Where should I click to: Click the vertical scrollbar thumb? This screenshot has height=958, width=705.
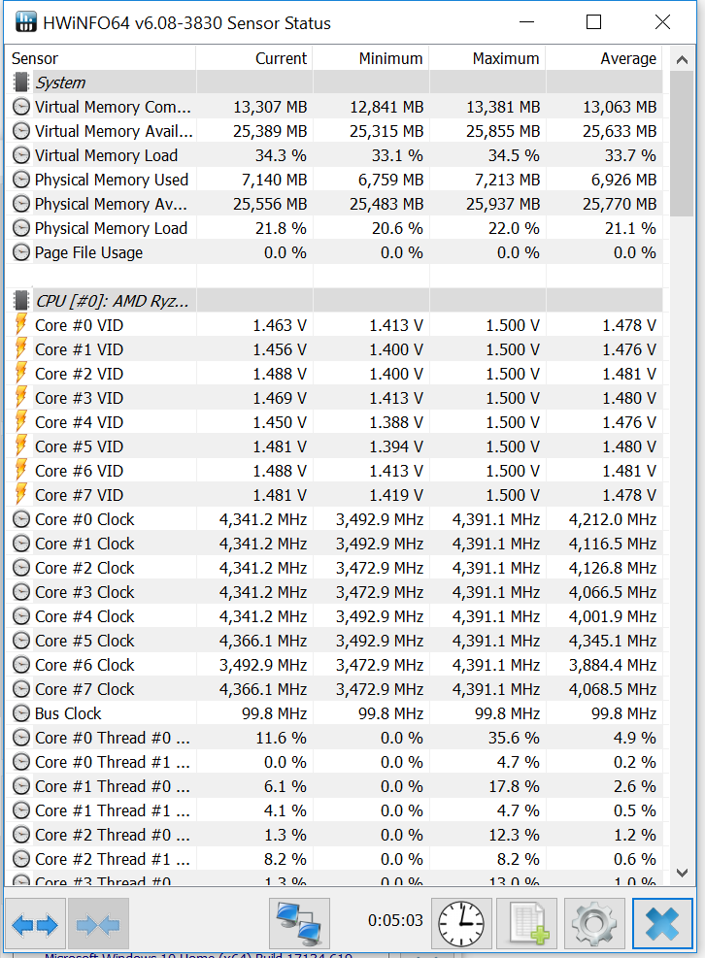coord(683,141)
